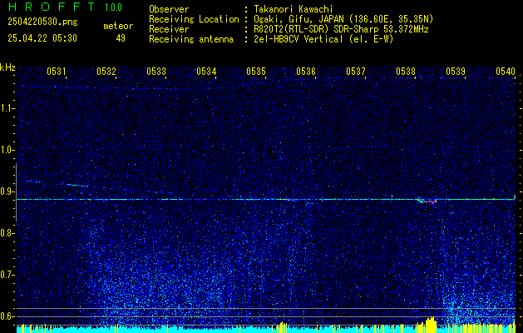Click the faint echo trace just after 0531
The width and height of the screenshot is (523, 333).
pyautogui.click(x=77, y=185)
